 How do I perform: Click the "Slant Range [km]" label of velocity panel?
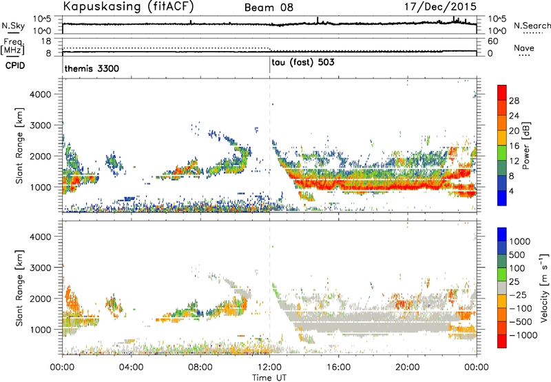tap(20, 288)
